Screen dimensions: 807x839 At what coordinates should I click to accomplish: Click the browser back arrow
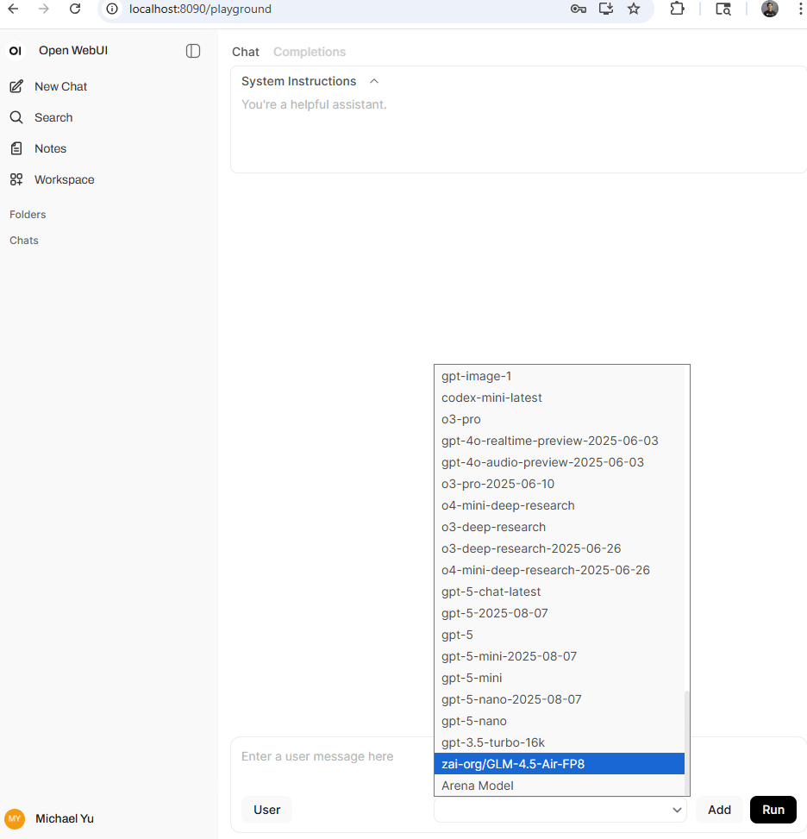pyautogui.click(x=13, y=9)
